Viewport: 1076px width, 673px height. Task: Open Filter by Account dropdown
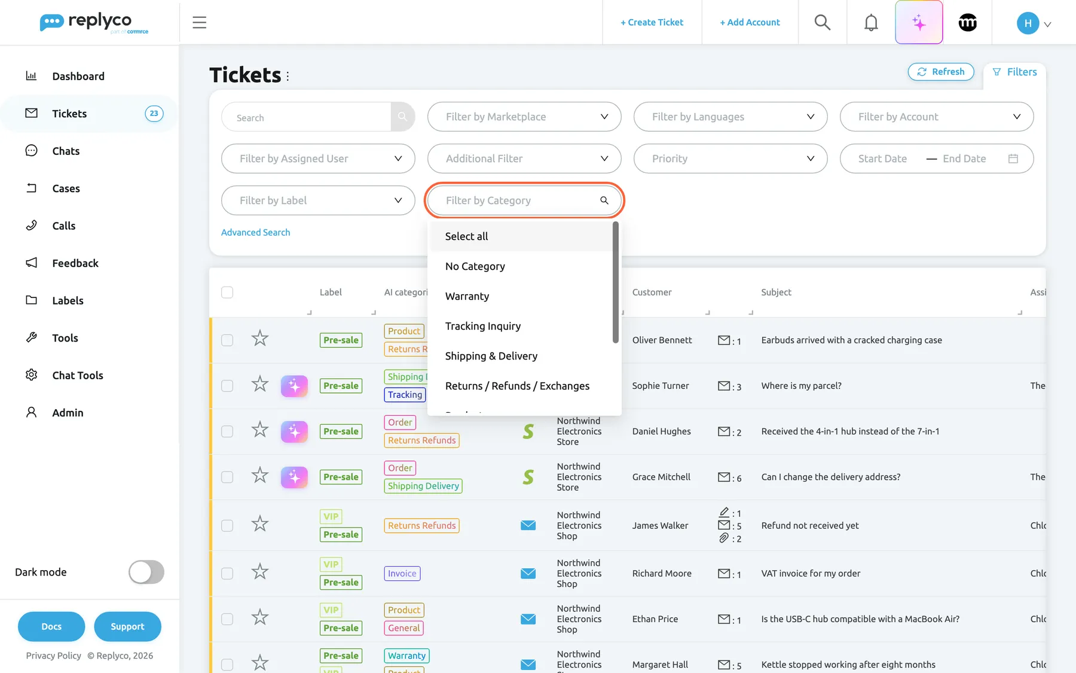pos(937,117)
